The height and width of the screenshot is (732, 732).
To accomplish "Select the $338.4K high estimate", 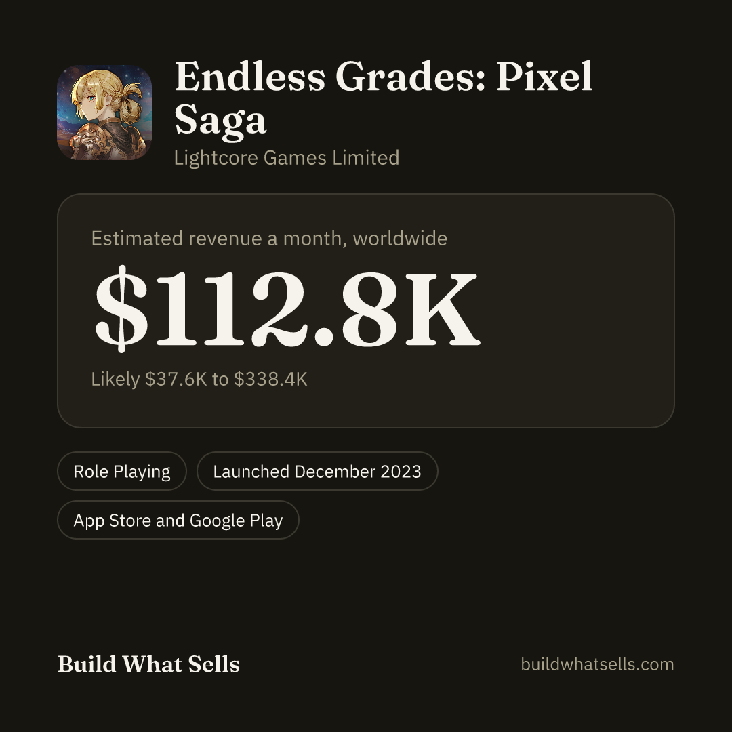I will point(270,379).
